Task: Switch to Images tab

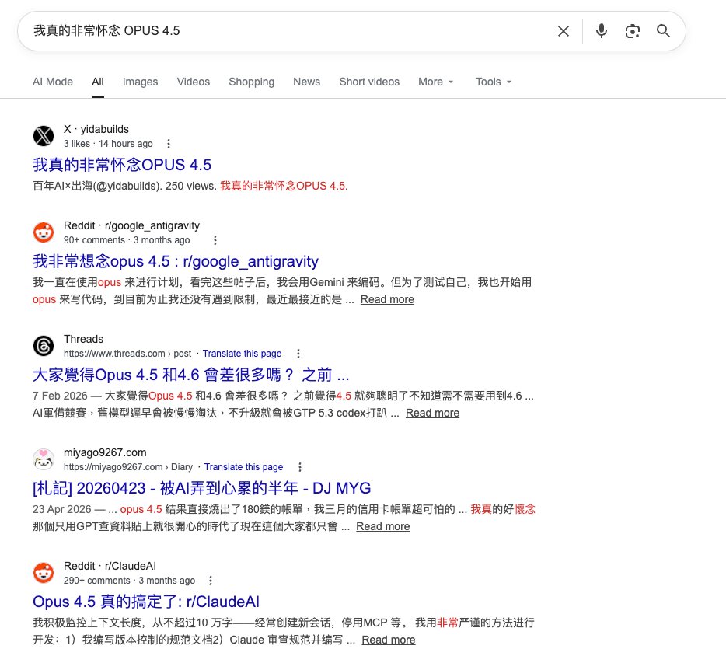Action: [x=140, y=82]
